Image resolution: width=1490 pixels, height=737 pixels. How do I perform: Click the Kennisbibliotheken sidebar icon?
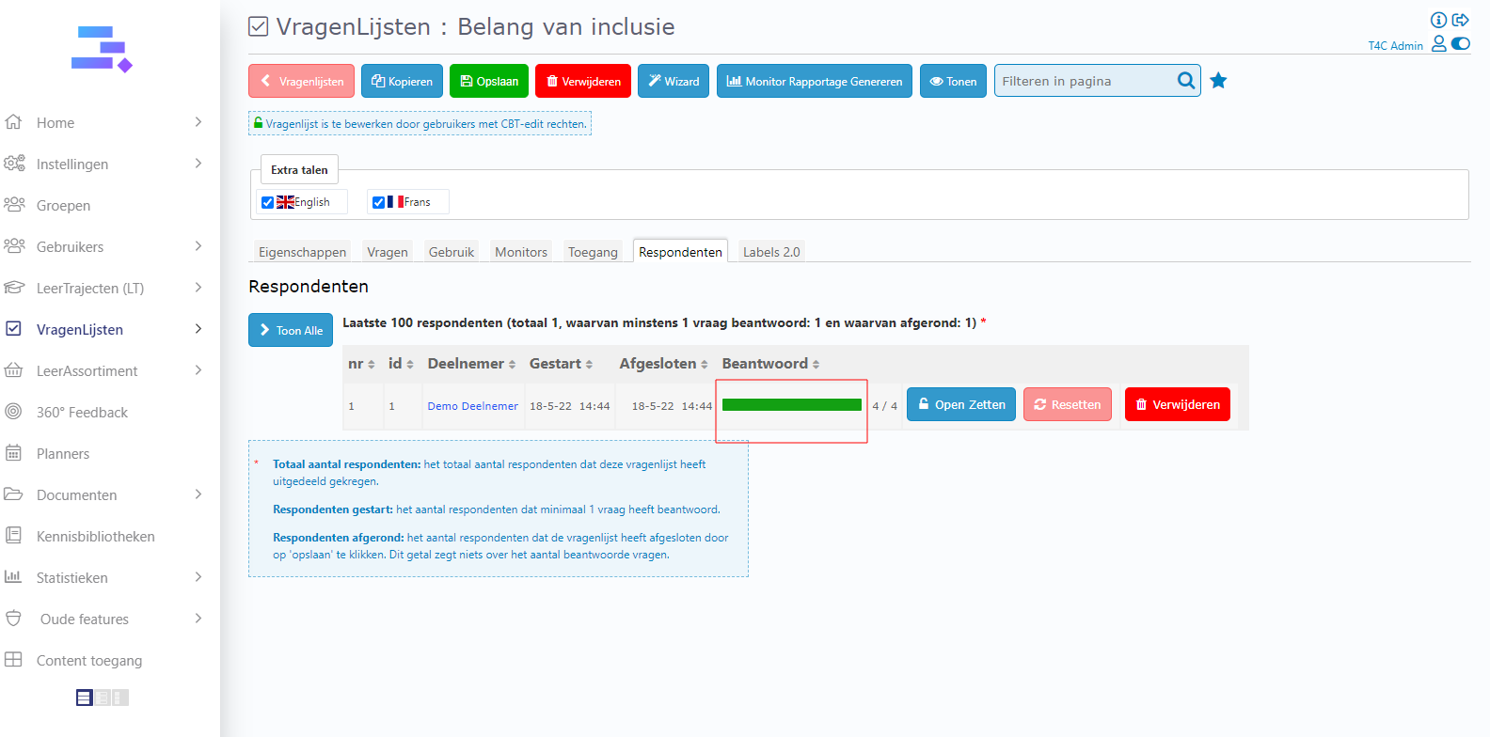pos(13,536)
